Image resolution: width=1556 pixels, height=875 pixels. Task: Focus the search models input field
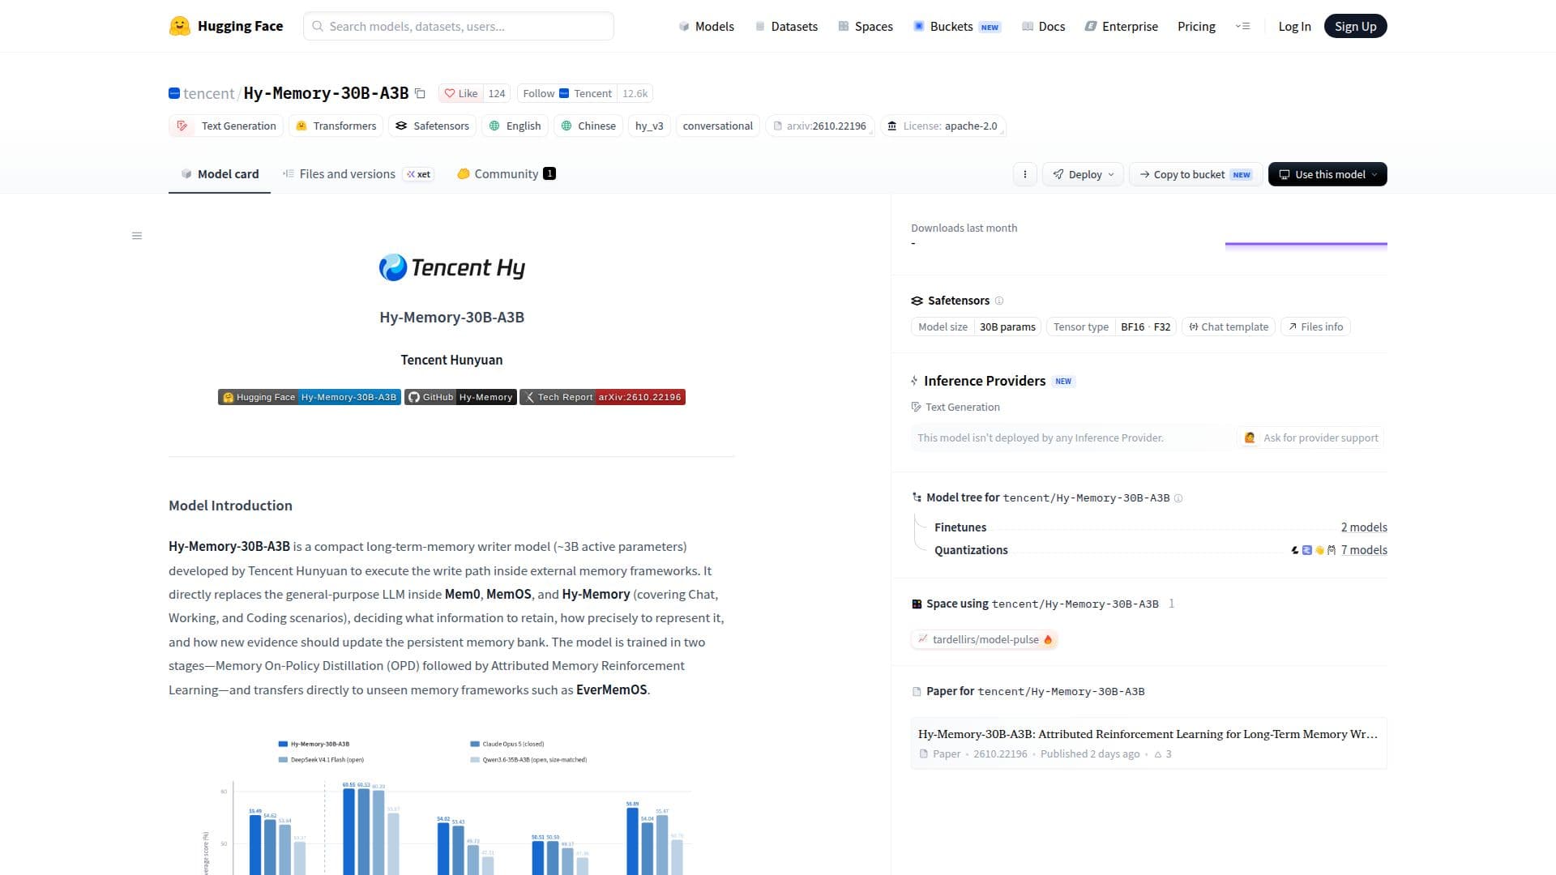[x=459, y=26]
